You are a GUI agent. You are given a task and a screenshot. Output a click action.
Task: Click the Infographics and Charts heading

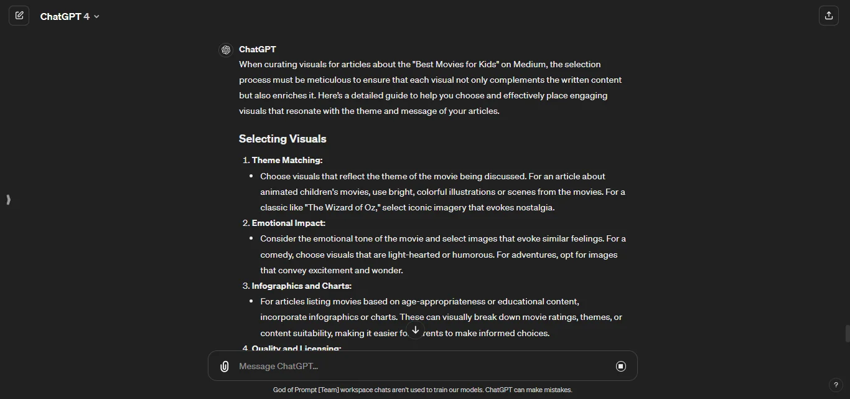pos(301,286)
